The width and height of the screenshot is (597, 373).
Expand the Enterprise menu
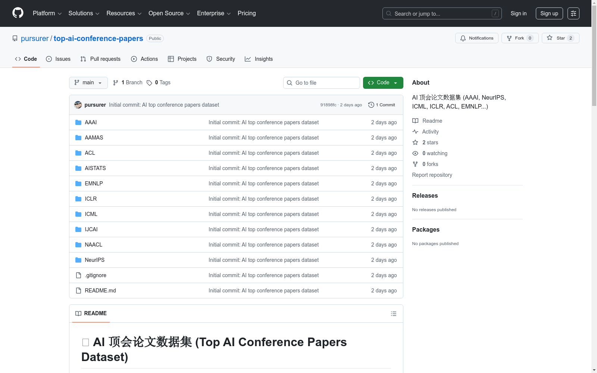tap(214, 13)
